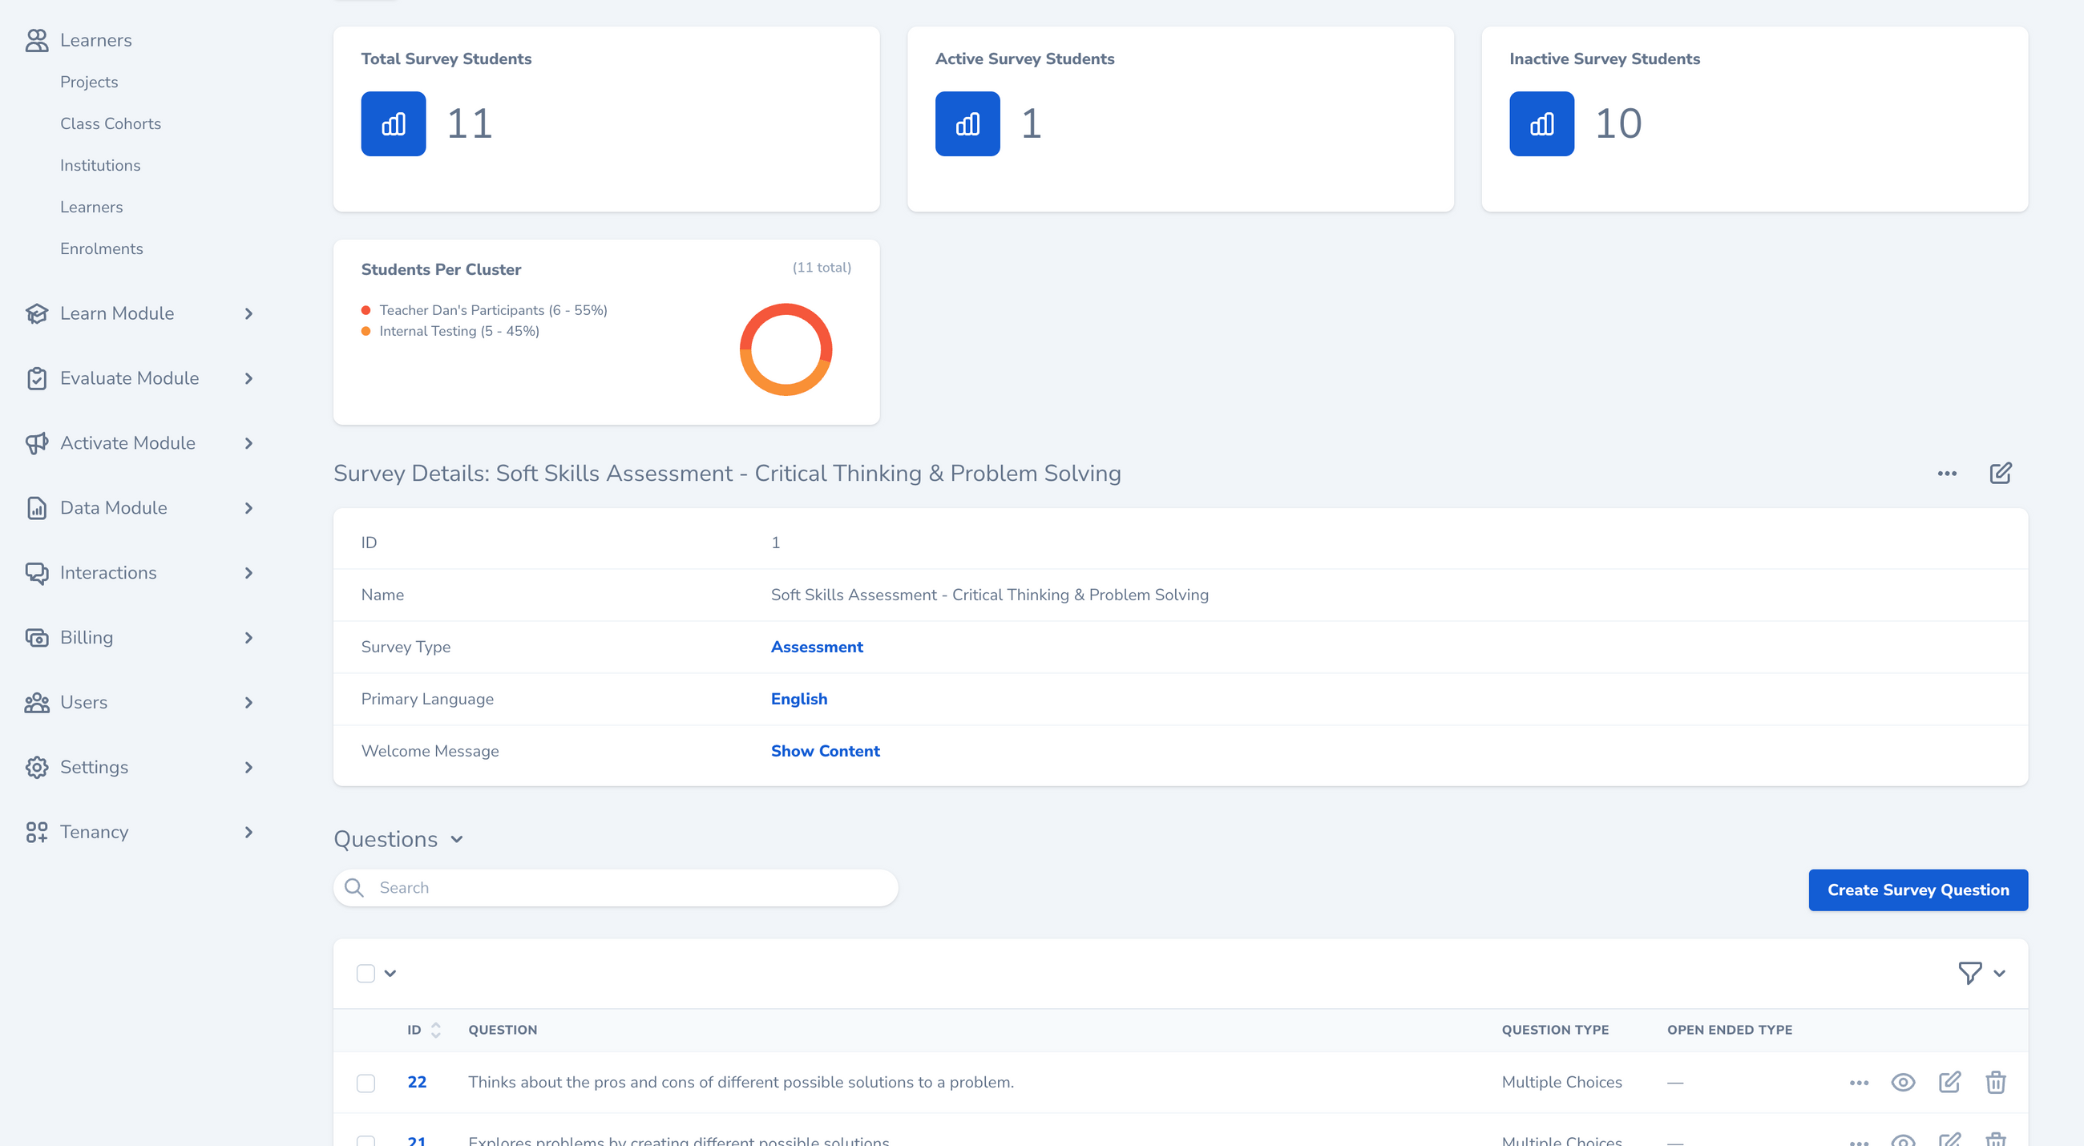The width and height of the screenshot is (2084, 1146).
Task: View question 22 using the eye icon
Action: click(1903, 1082)
